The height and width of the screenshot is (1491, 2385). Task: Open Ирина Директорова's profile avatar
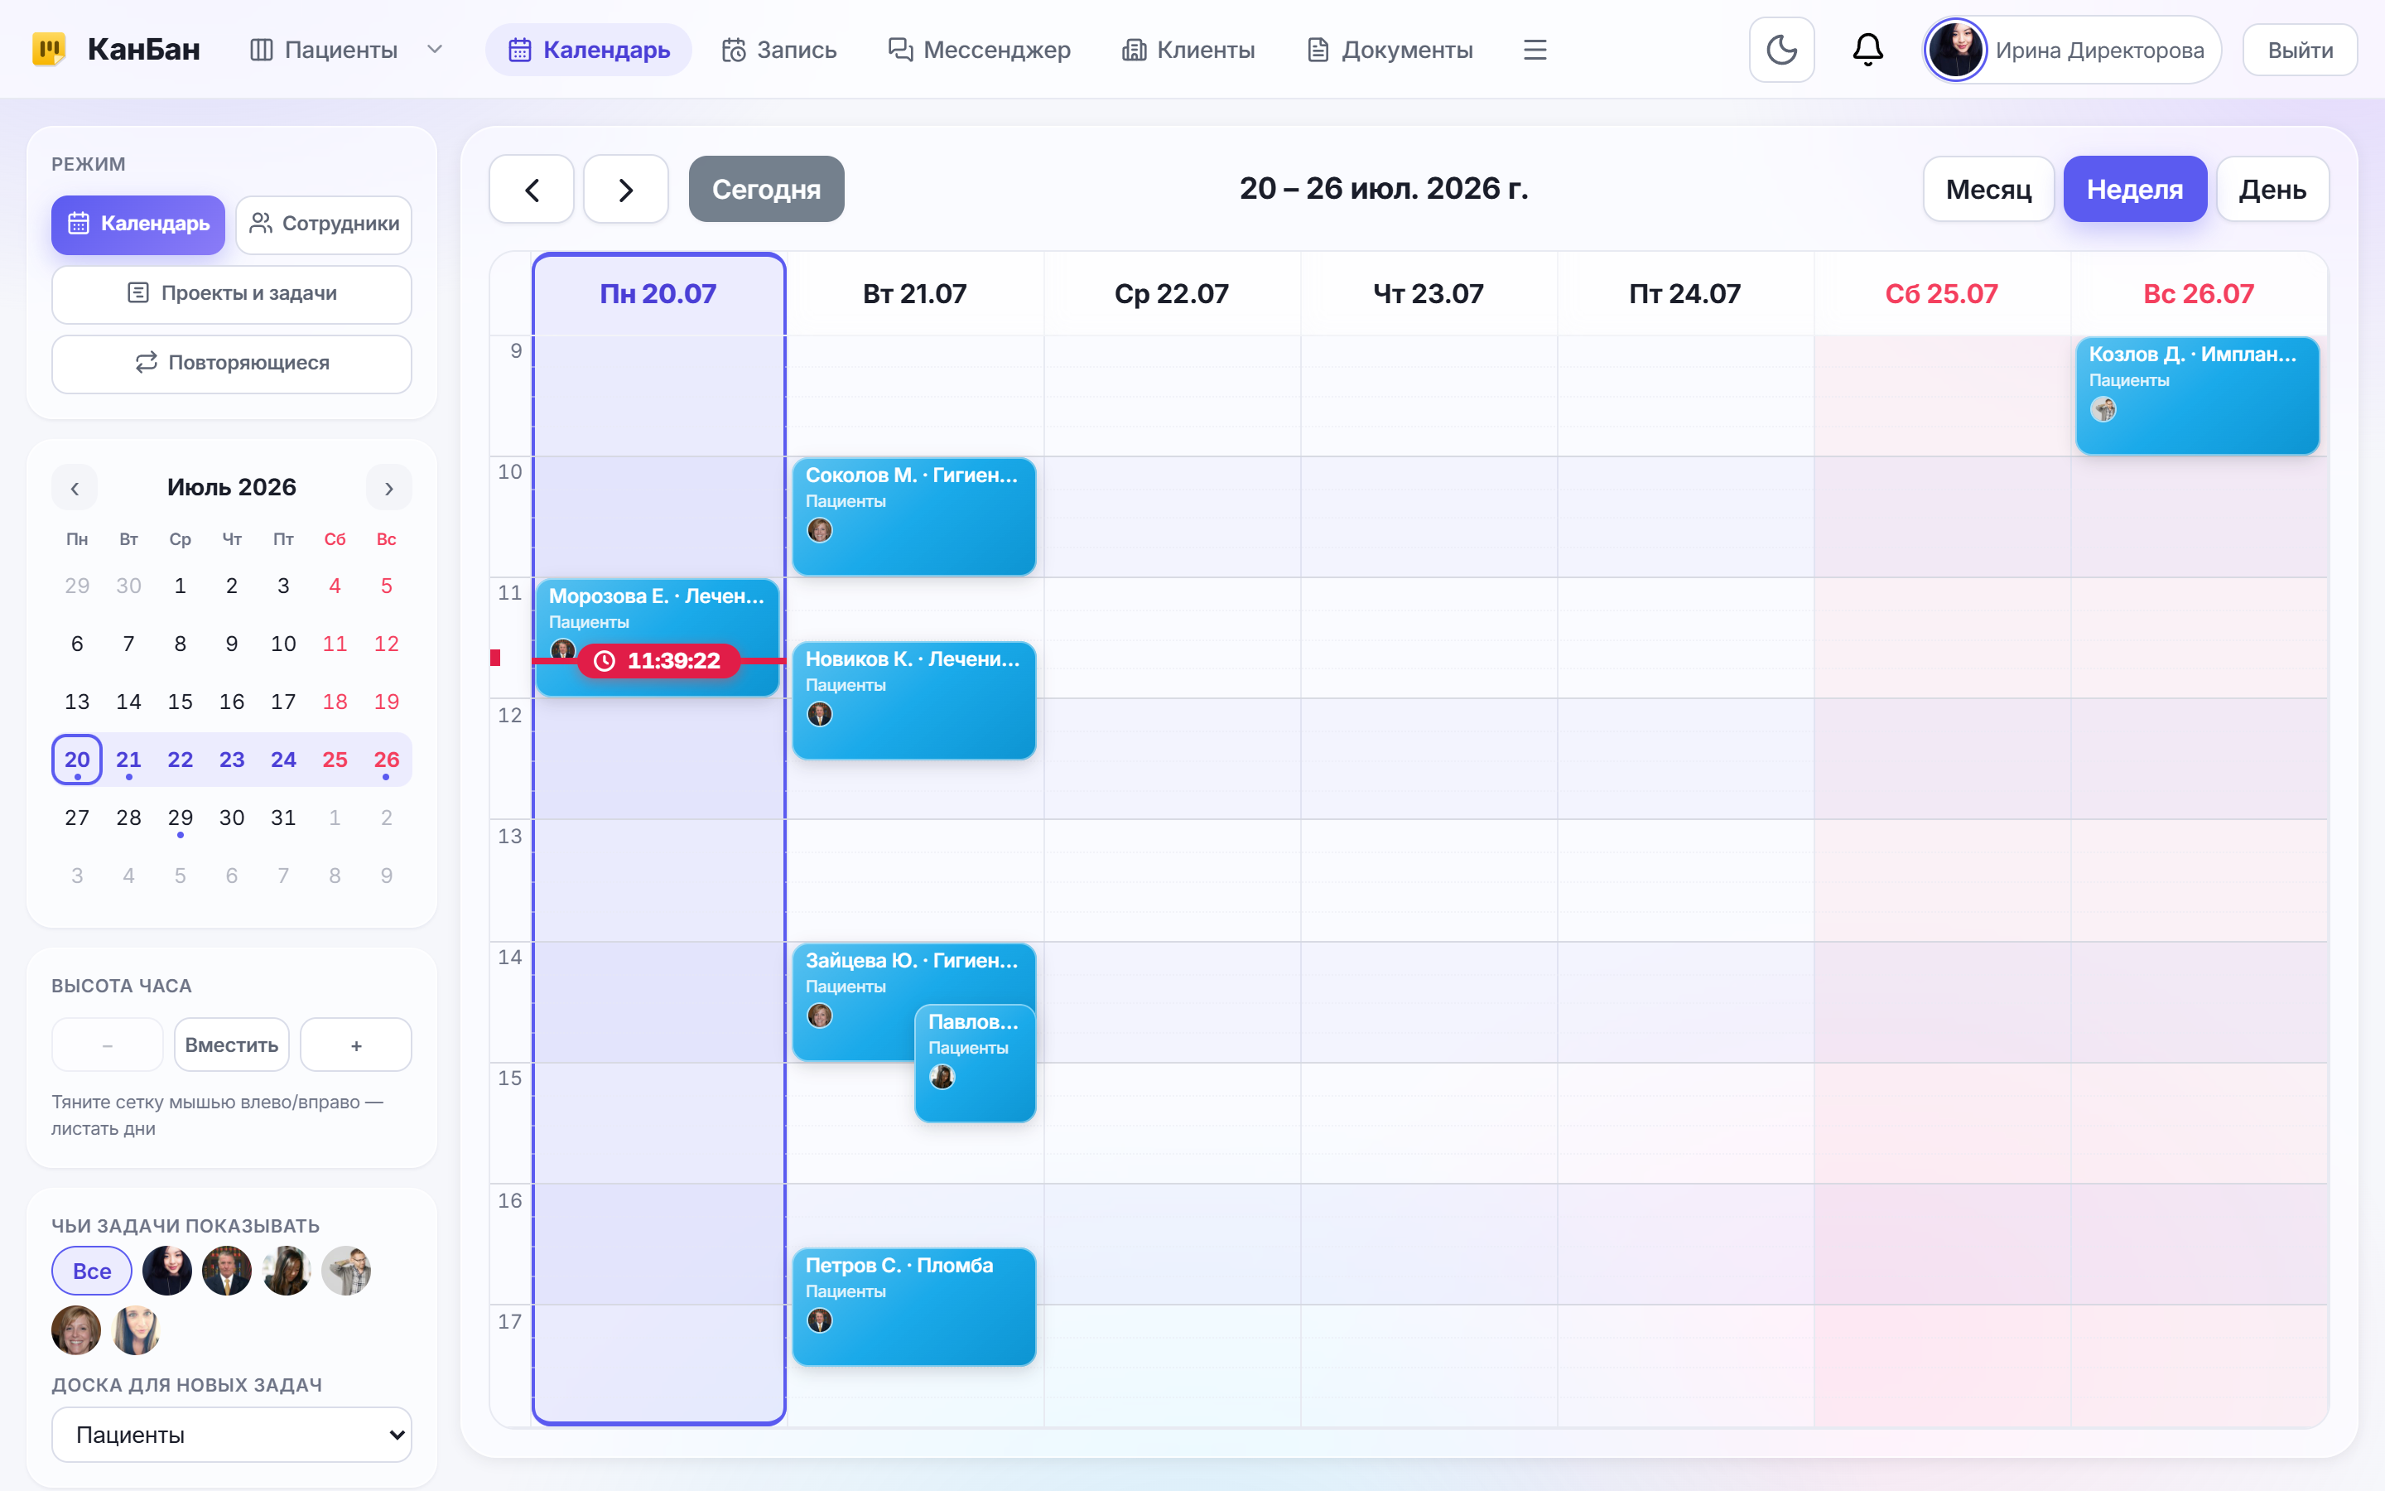[x=1955, y=50]
